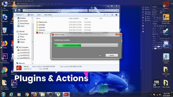Sort by the Date modified column

coord(74,18)
